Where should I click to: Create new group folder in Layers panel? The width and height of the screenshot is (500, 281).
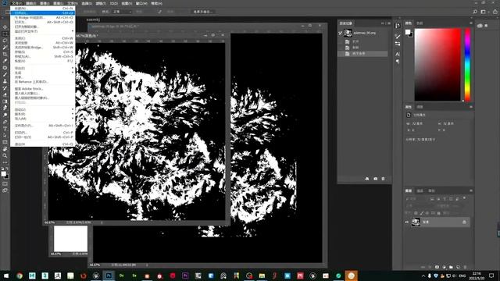451,267
